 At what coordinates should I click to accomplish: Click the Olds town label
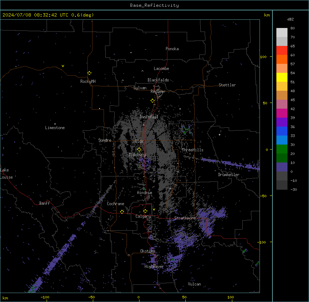(x=139, y=141)
